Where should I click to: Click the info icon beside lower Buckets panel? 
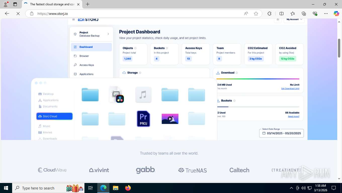pyautogui.click(x=234, y=101)
